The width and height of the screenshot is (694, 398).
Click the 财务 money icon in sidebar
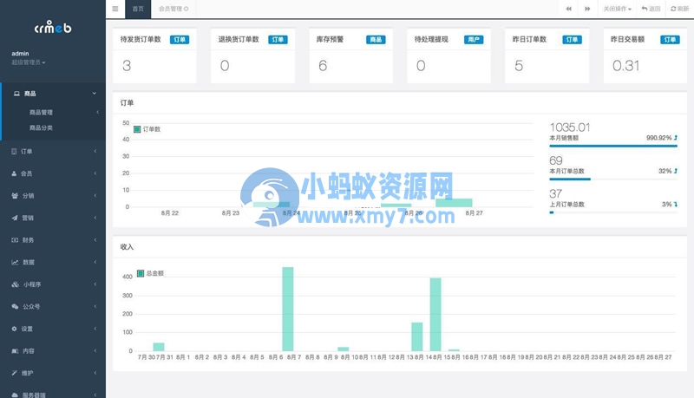click(15, 239)
